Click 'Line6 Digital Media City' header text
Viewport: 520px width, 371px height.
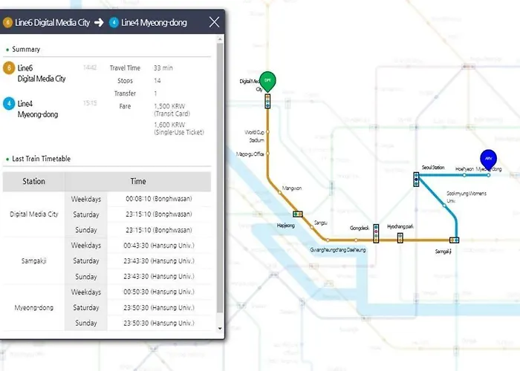(x=53, y=22)
